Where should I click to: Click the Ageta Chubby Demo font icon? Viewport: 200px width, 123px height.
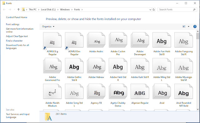(x=118, y=91)
